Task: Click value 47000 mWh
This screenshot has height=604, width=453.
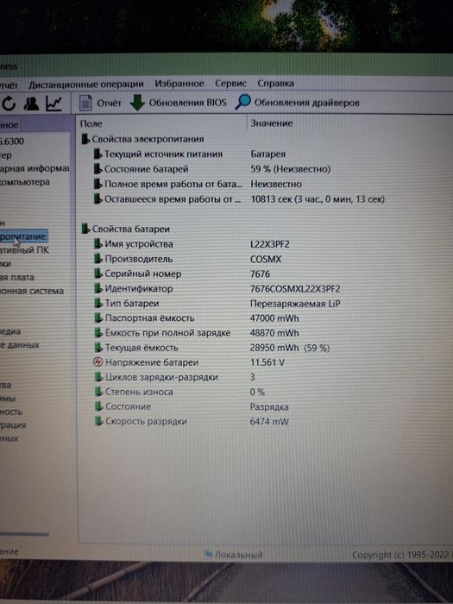Action: pos(274,318)
